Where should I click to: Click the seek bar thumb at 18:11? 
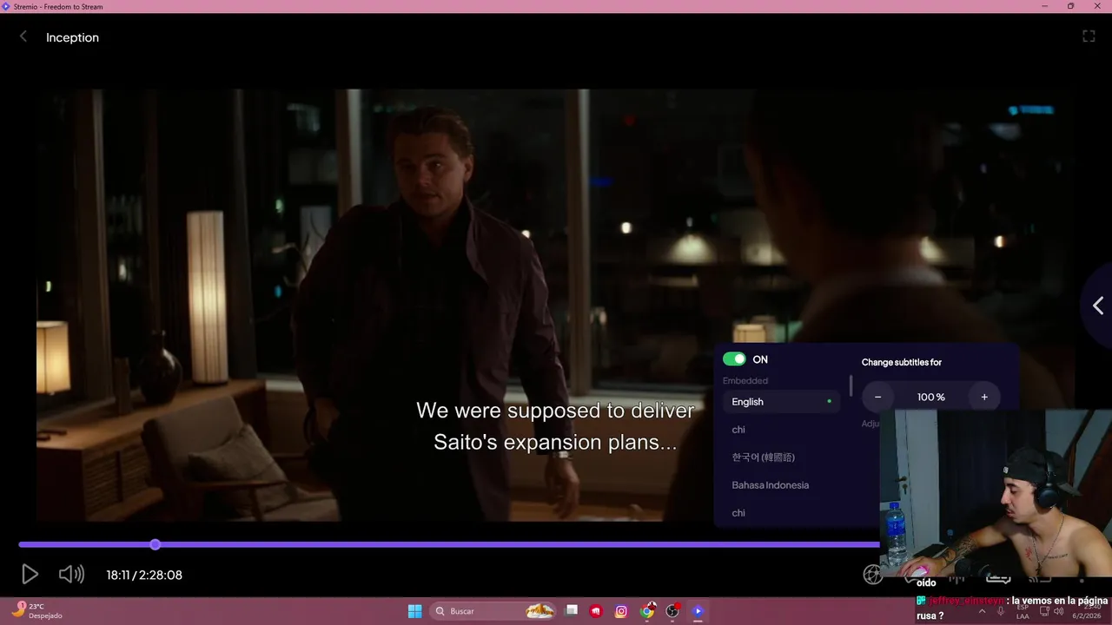tap(155, 544)
